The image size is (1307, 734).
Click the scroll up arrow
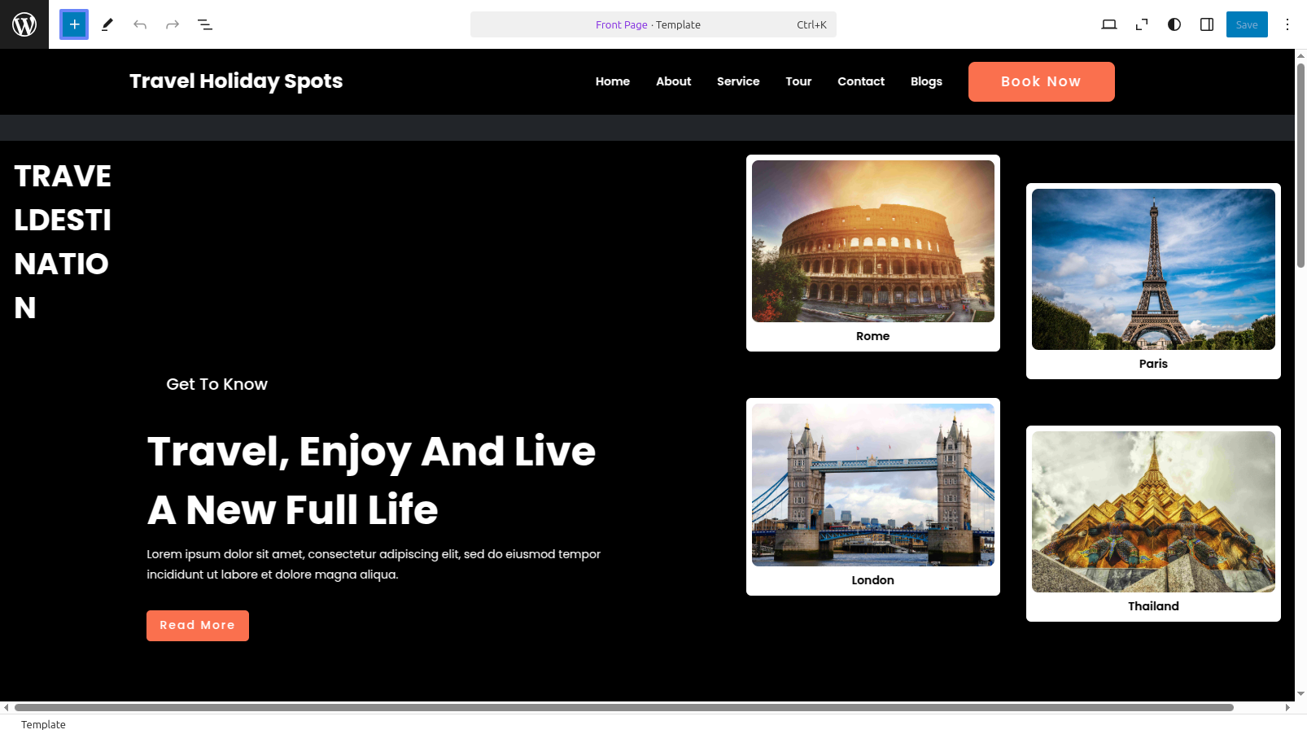pos(1300,55)
